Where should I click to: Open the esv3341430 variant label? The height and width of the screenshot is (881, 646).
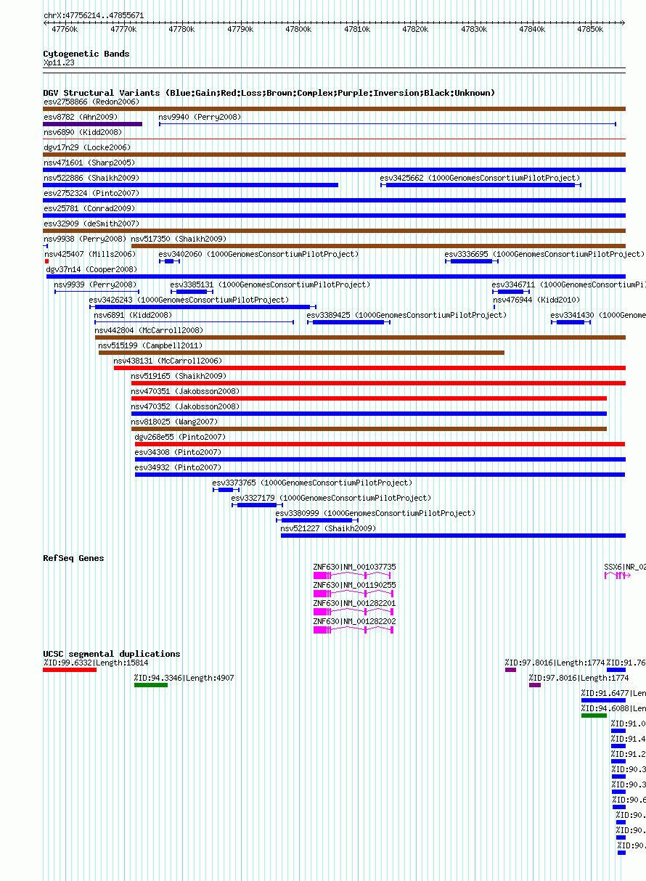tap(598, 315)
